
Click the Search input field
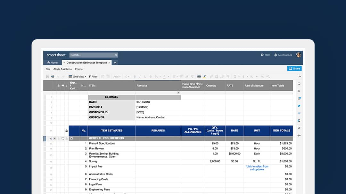(92, 55)
